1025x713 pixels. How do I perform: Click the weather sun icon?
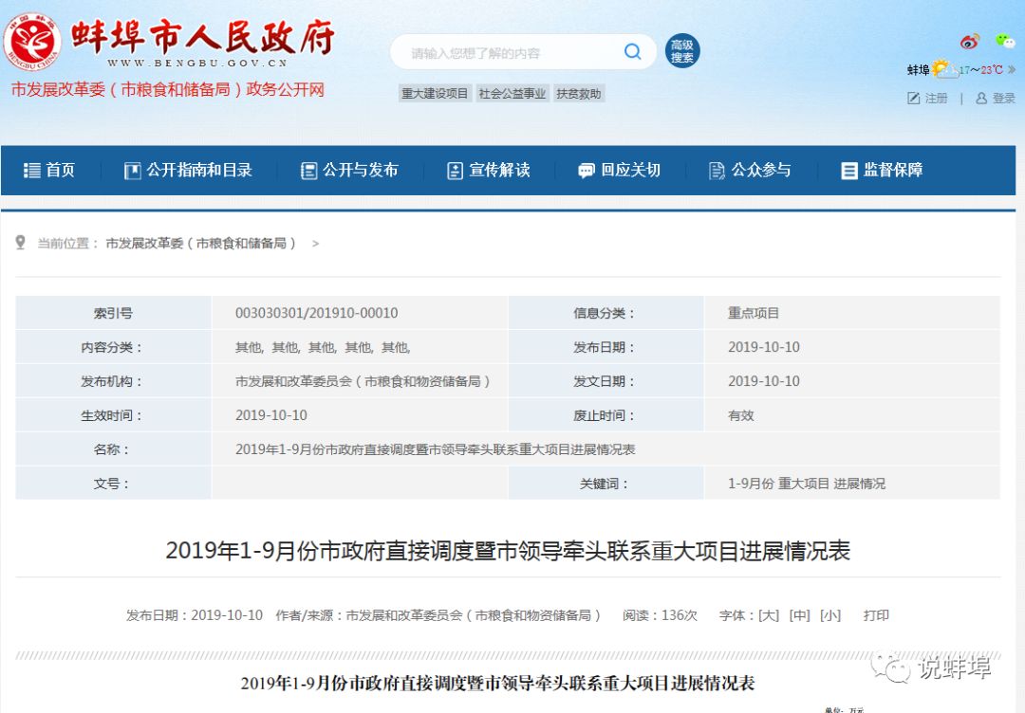(x=941, y=68)
